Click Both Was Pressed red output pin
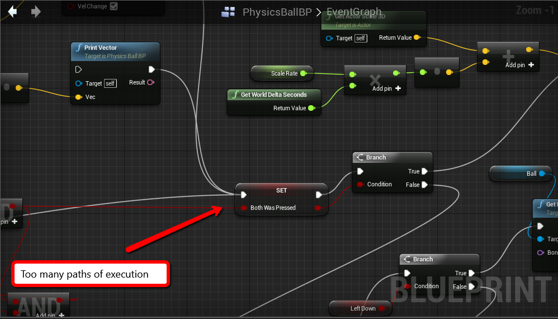 pyautogui.click(x=318, y=208)
